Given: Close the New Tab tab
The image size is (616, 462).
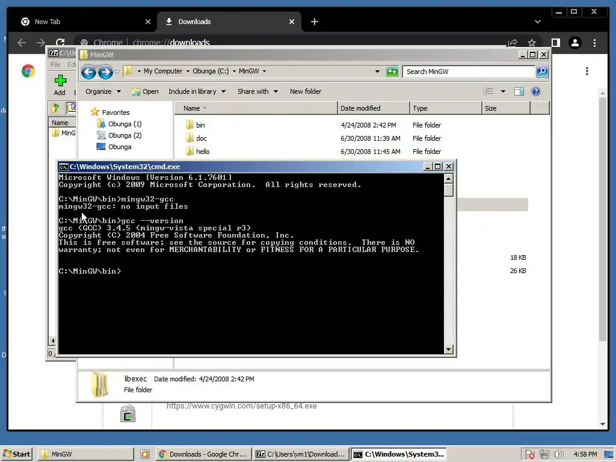Looking at the screenshot, I should tap(148, 22).
